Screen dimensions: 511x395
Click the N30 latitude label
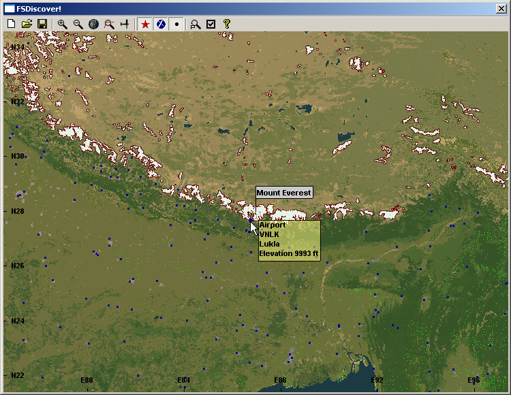click(x=18, y=157)
